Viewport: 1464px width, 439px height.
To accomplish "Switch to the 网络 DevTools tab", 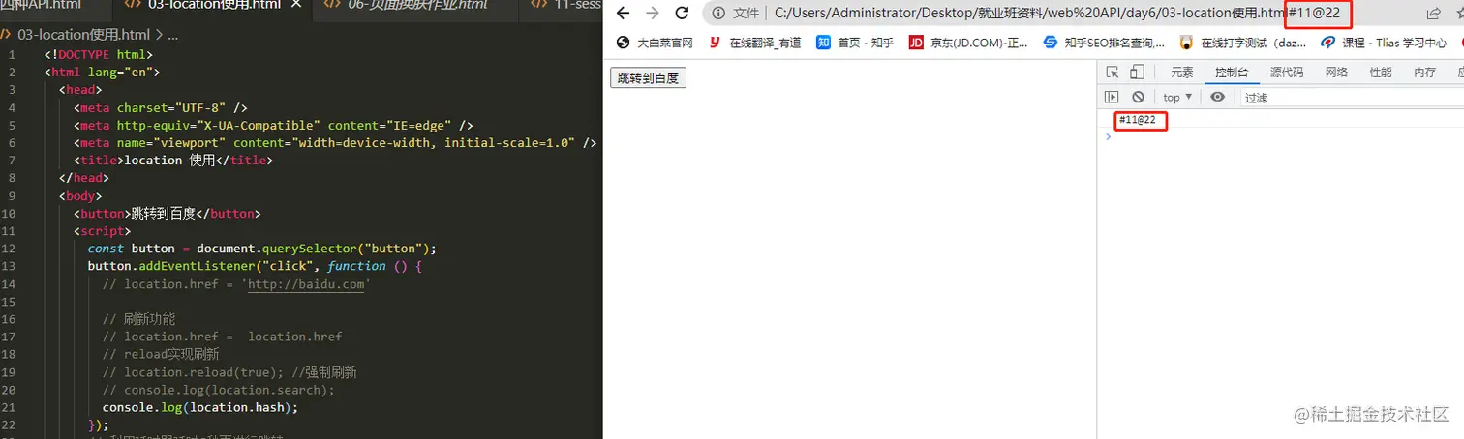I will [1336, 73].
